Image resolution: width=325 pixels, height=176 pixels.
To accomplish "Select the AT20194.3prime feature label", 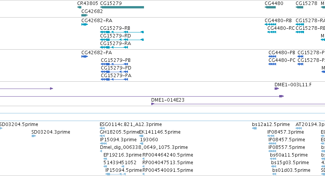I will point(310,124).
